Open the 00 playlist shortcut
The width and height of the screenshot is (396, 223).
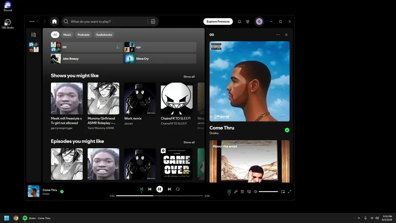pos(87,47)
